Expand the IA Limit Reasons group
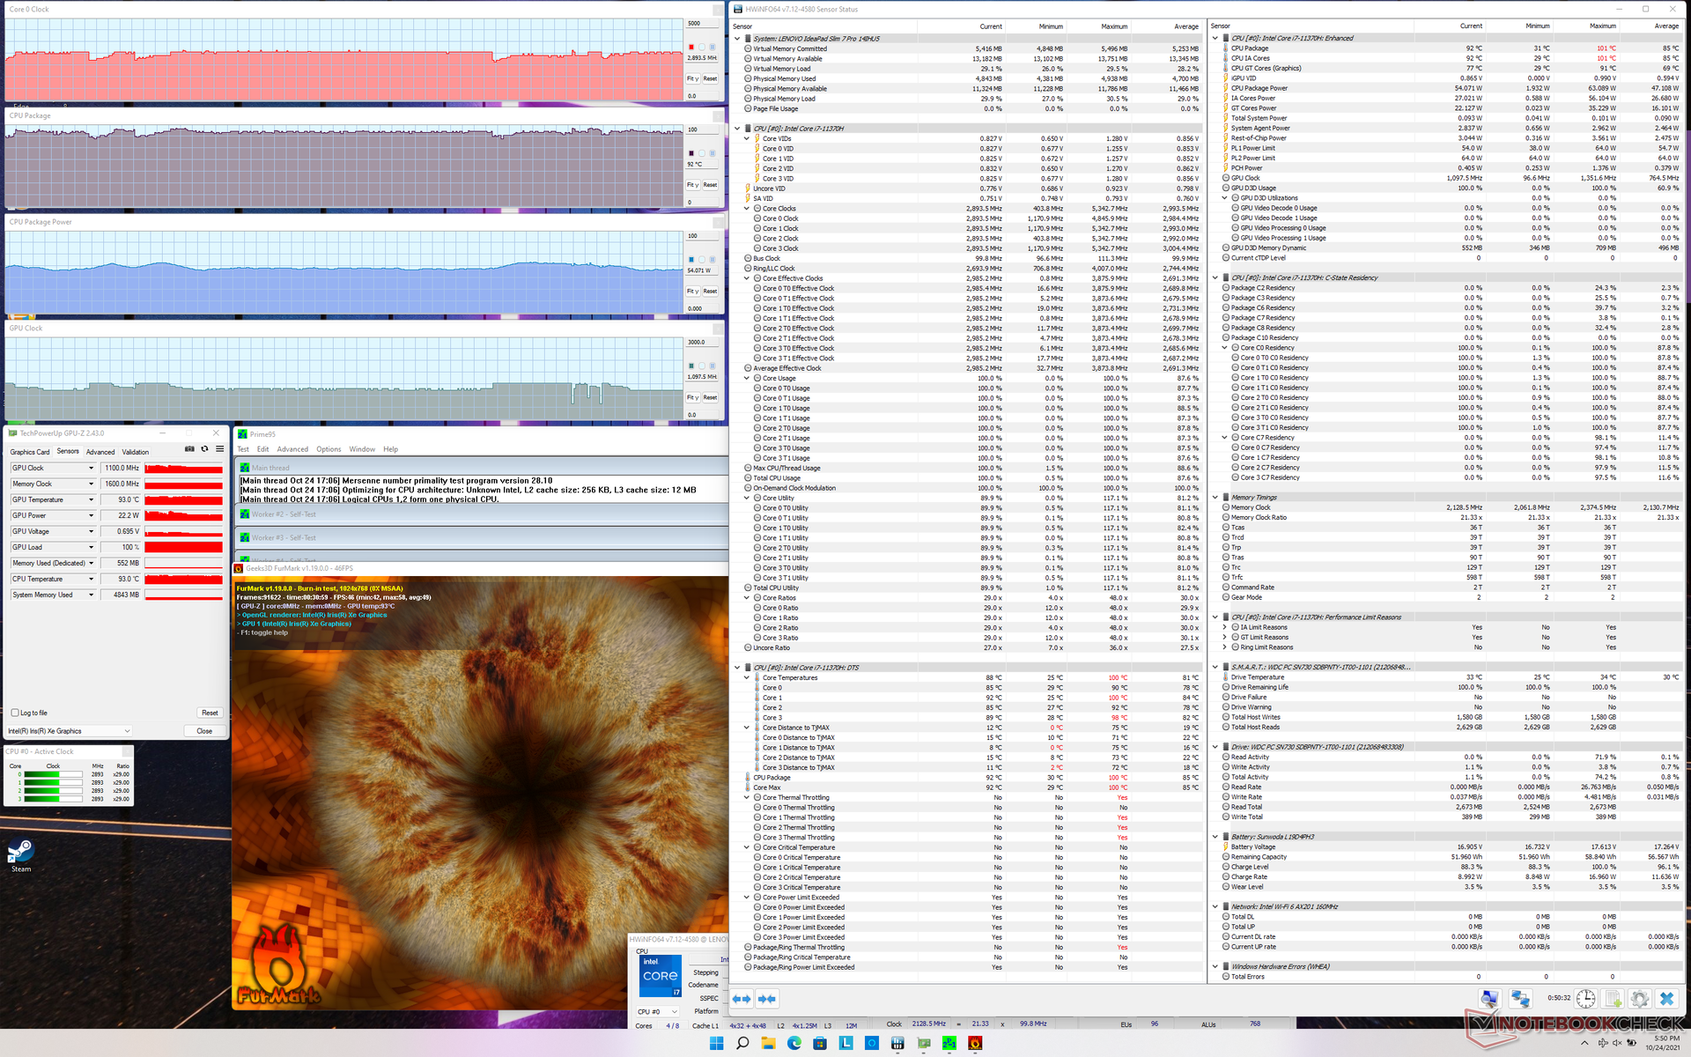This screenshot has height=1057, width=1691. point(1224,627)
